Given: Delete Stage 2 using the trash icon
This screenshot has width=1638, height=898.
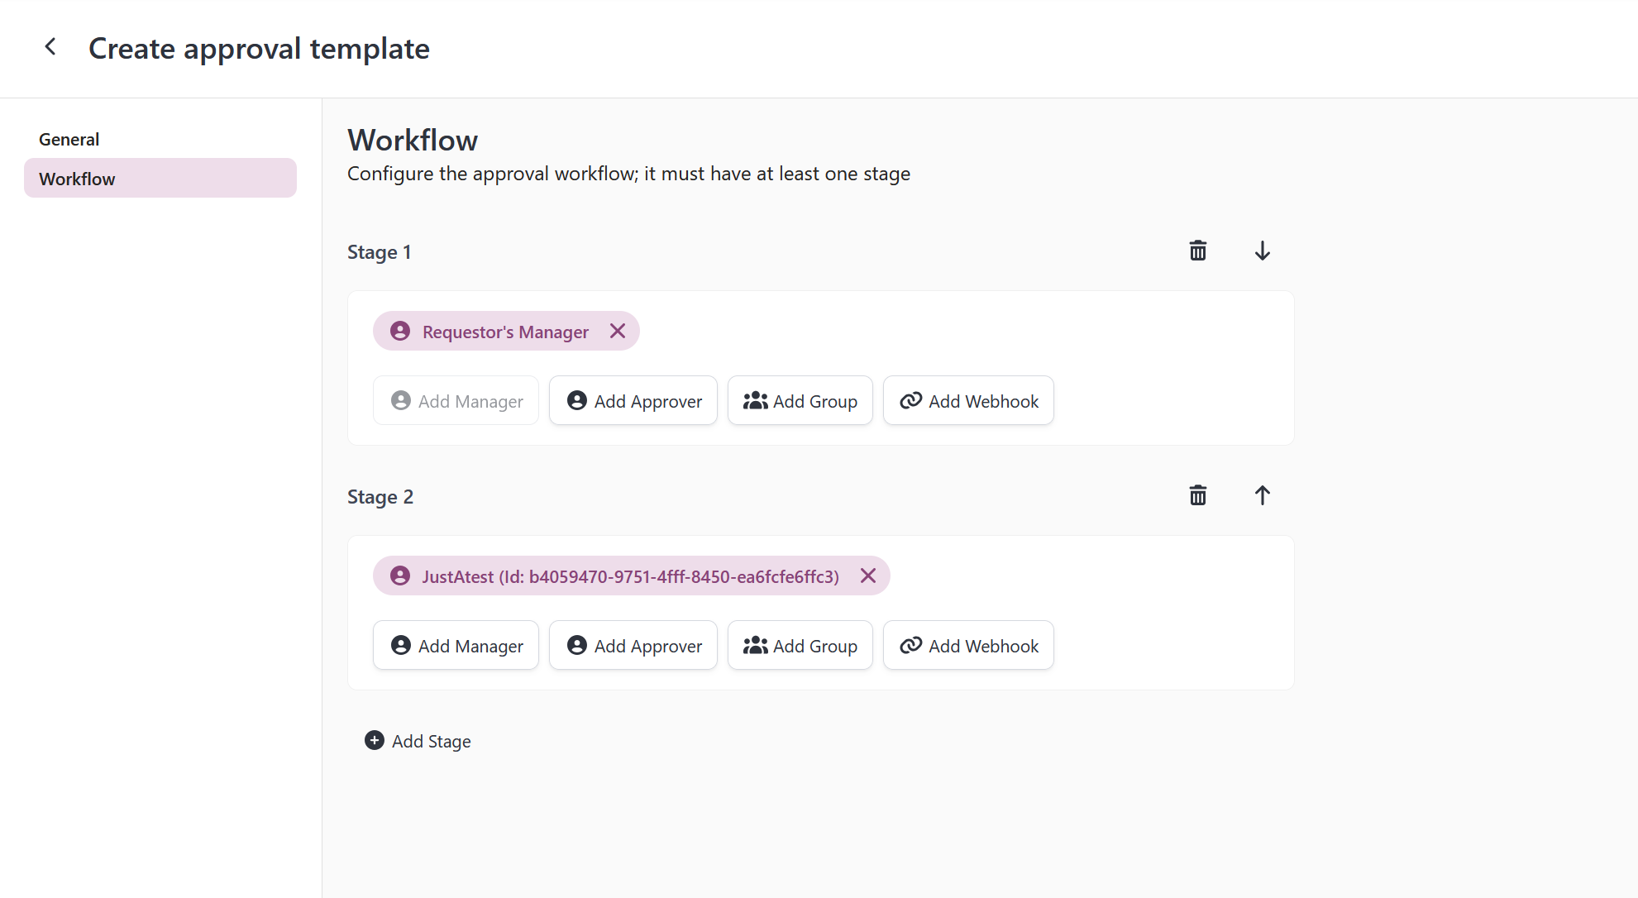Looking at the screenshot, I should coord(1197,494).
